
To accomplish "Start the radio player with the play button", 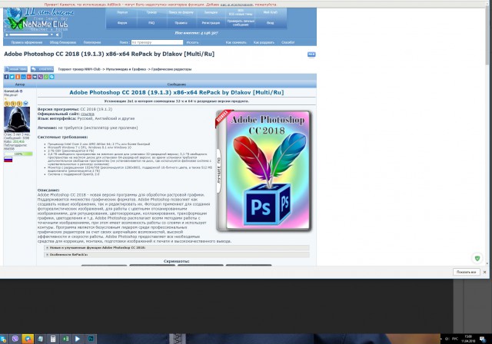I will (7, 35).
